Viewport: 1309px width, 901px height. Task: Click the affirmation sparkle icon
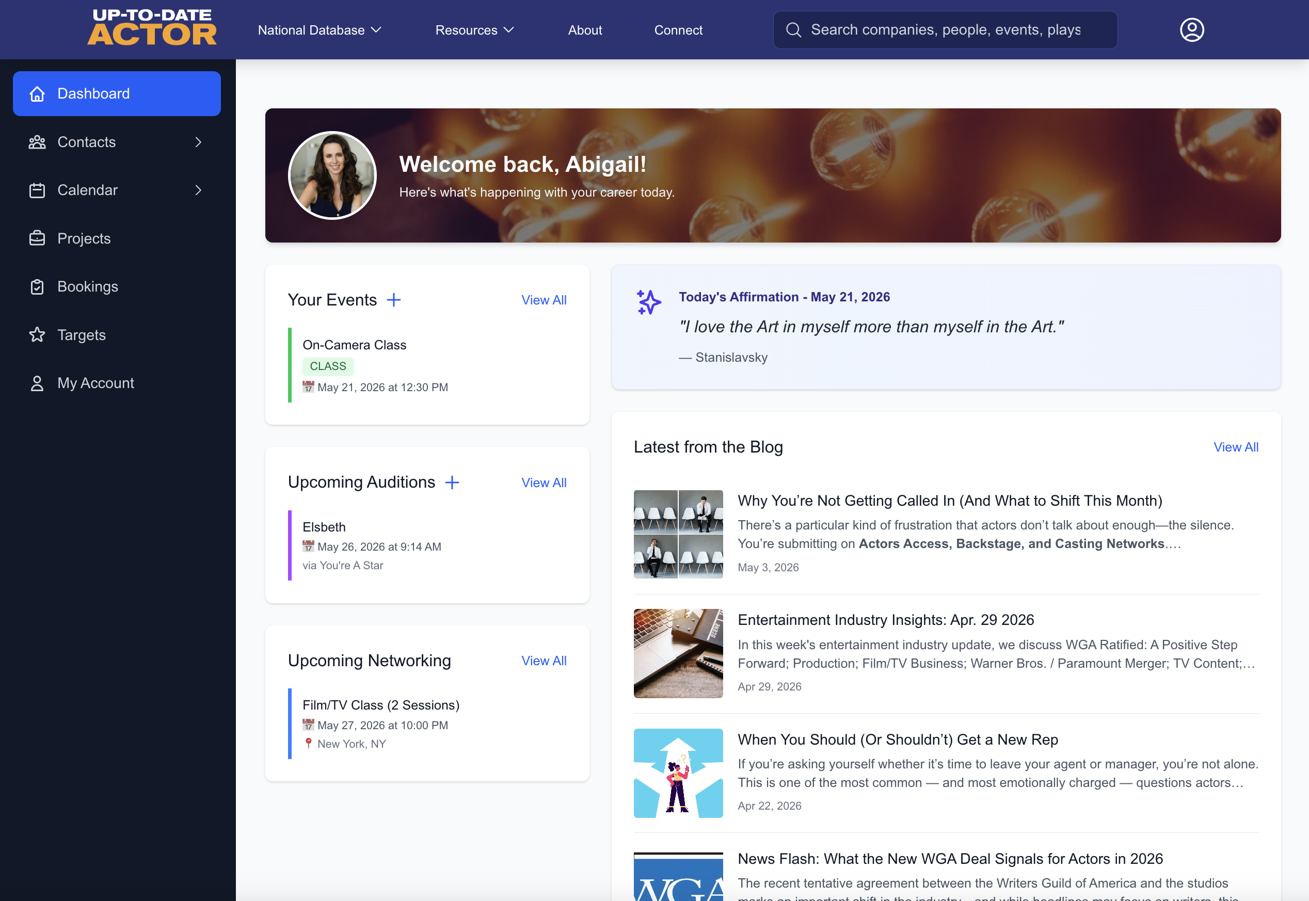point(649,302)
